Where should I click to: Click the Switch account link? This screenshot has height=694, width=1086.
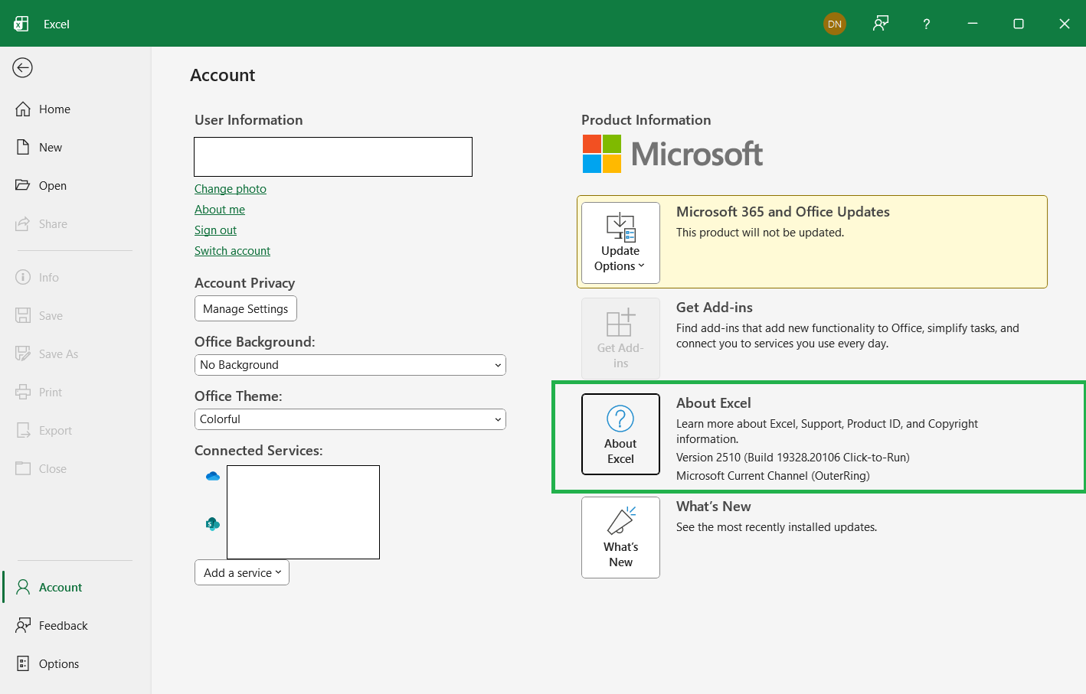tap(232, 251)
